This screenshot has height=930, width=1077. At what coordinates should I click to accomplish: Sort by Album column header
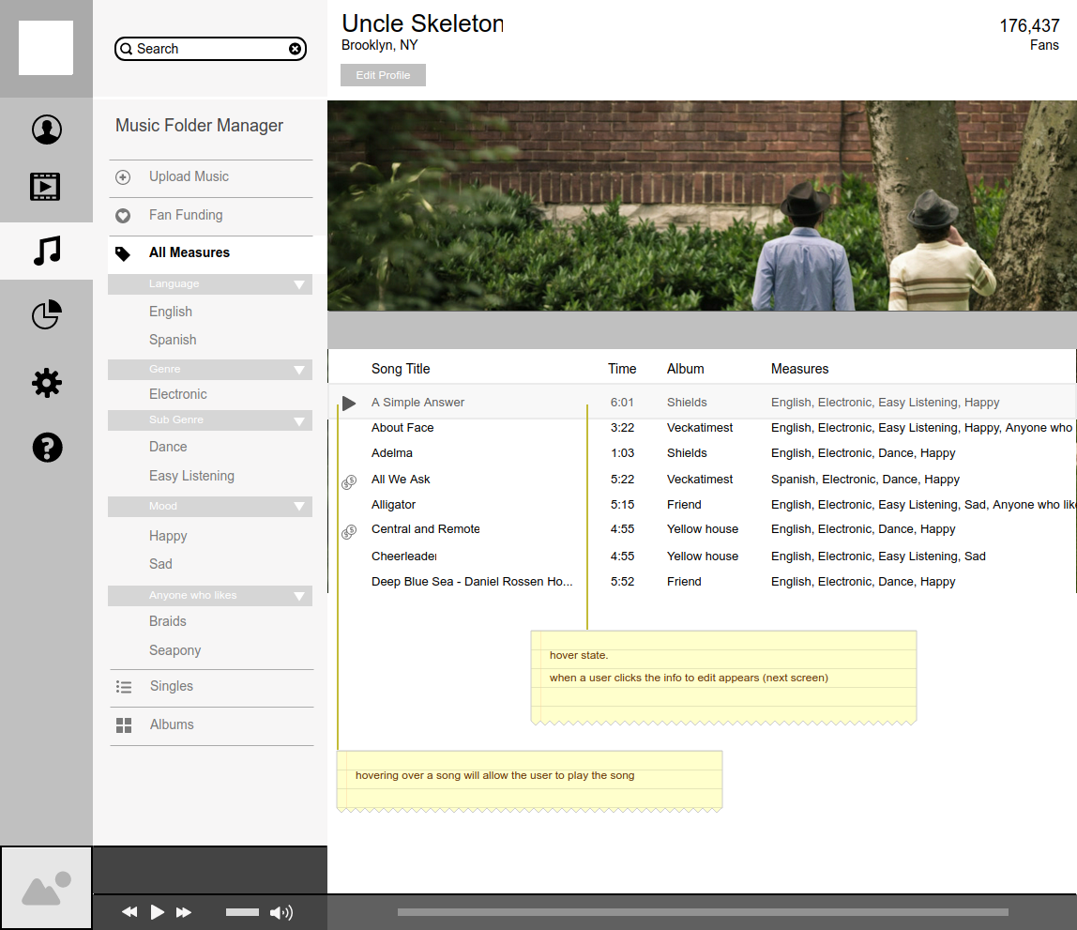tap(686, 369)
